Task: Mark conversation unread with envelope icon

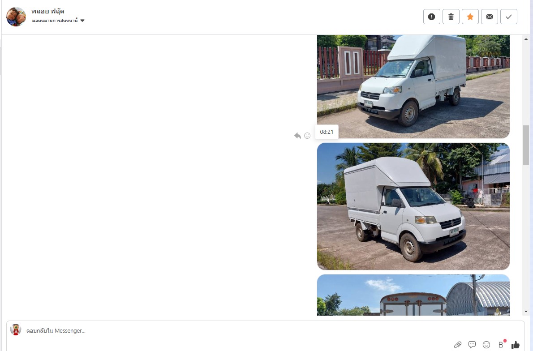Action: click(x=490, y=17)
